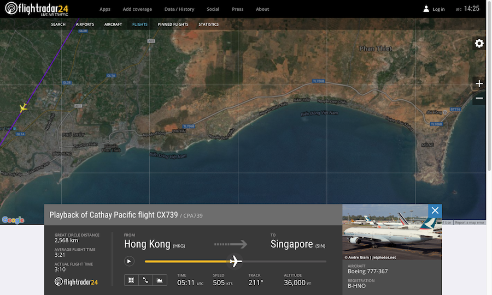492x295 pixels.
Task: Click the yellow aircraft icon on map
Action: pos(23,107)
